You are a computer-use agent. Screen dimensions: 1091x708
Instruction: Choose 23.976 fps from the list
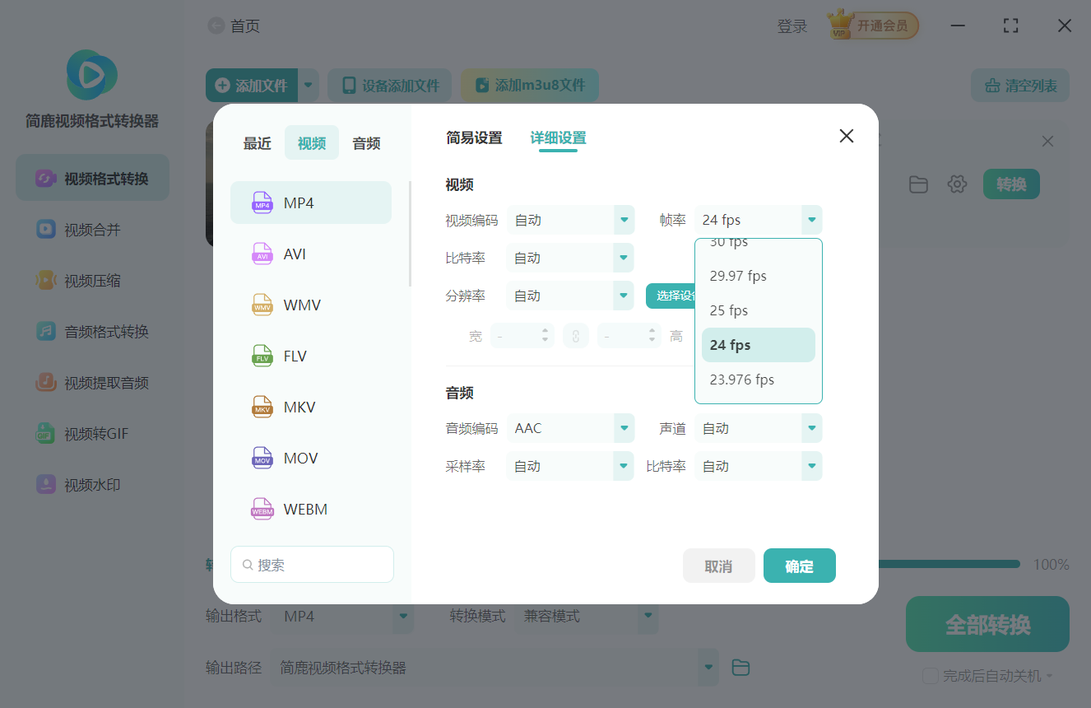758,380
